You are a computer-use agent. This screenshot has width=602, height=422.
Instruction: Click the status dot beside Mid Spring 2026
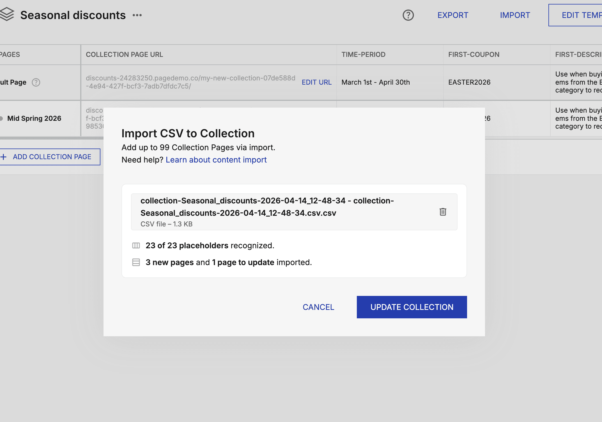1,118
